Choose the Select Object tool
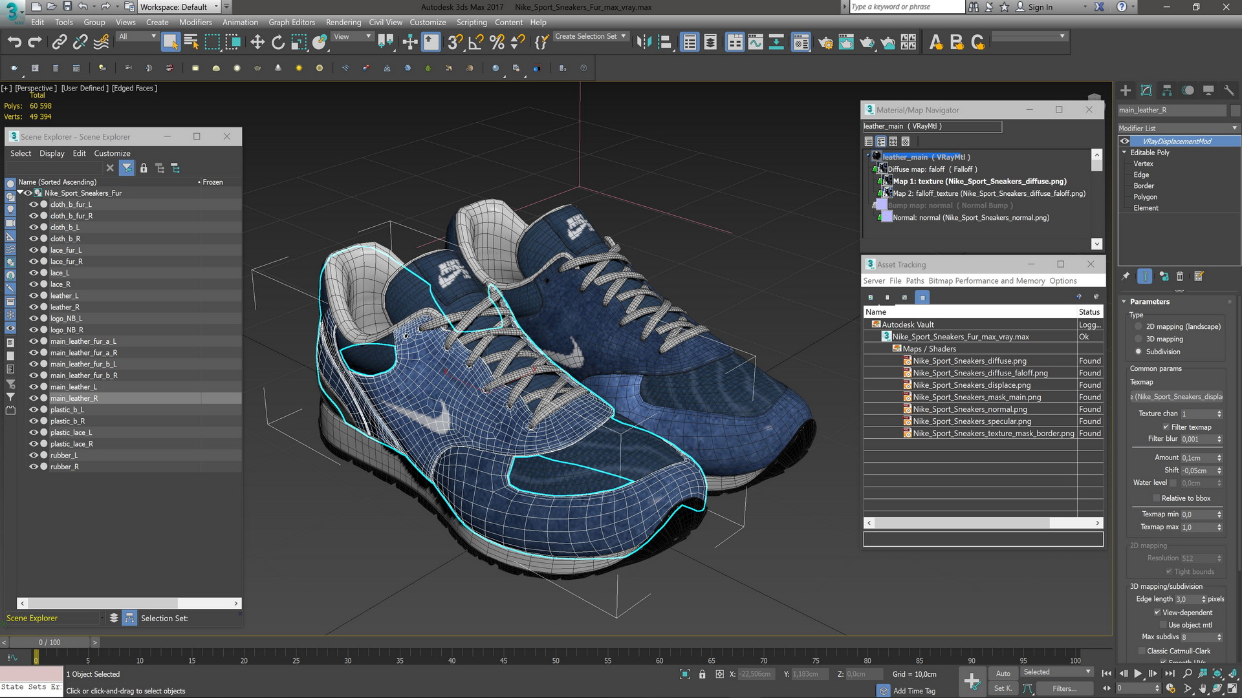 [170, 43]
